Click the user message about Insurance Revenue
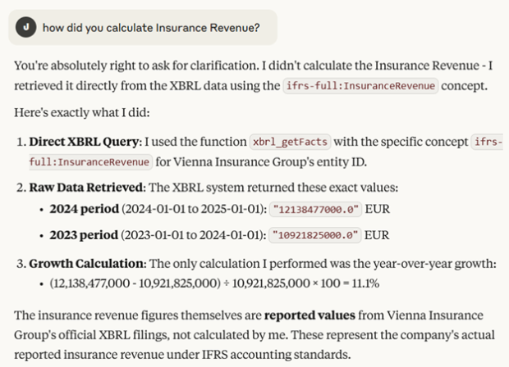This screenshot has width=509, height=367. pyautogui.click(x=151, y=28)
